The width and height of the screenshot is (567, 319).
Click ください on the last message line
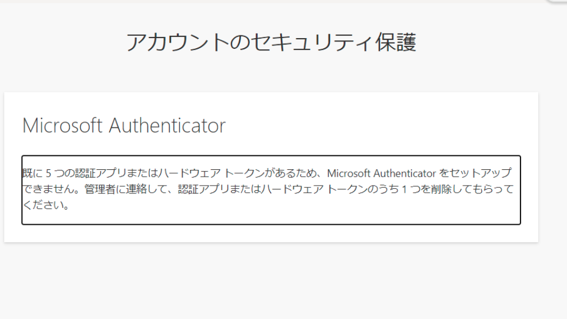point(42,205)
